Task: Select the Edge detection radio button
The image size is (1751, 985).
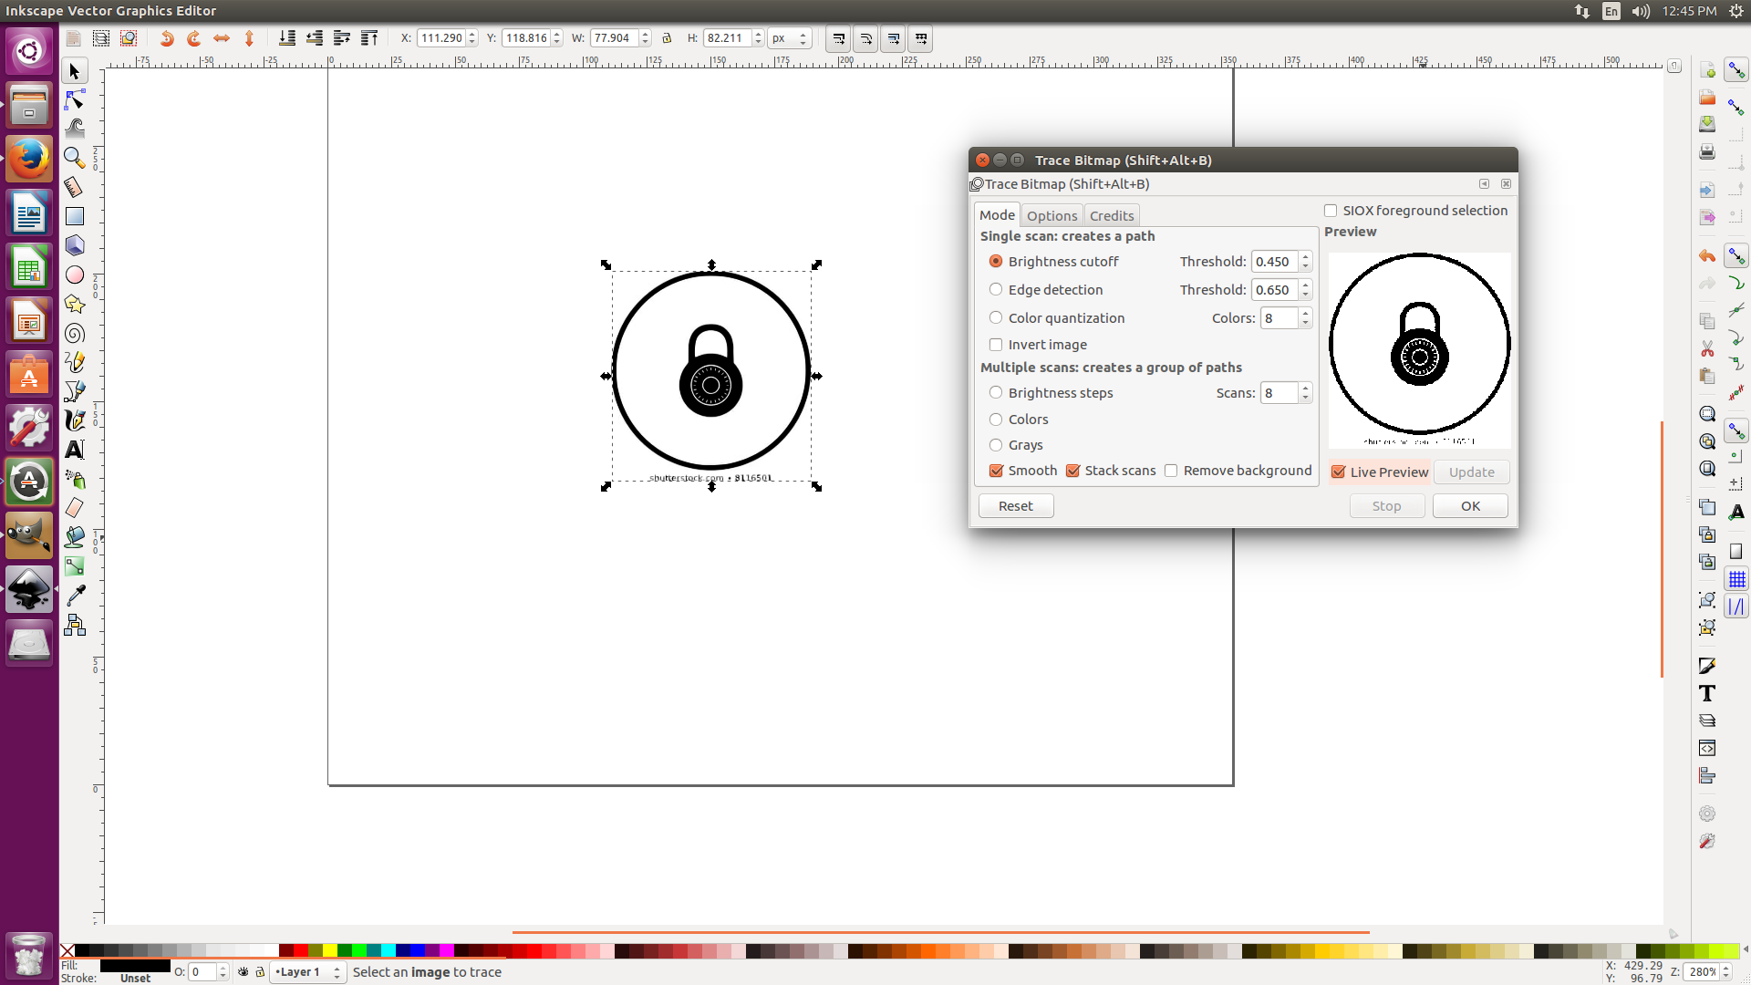Action: 996,289
